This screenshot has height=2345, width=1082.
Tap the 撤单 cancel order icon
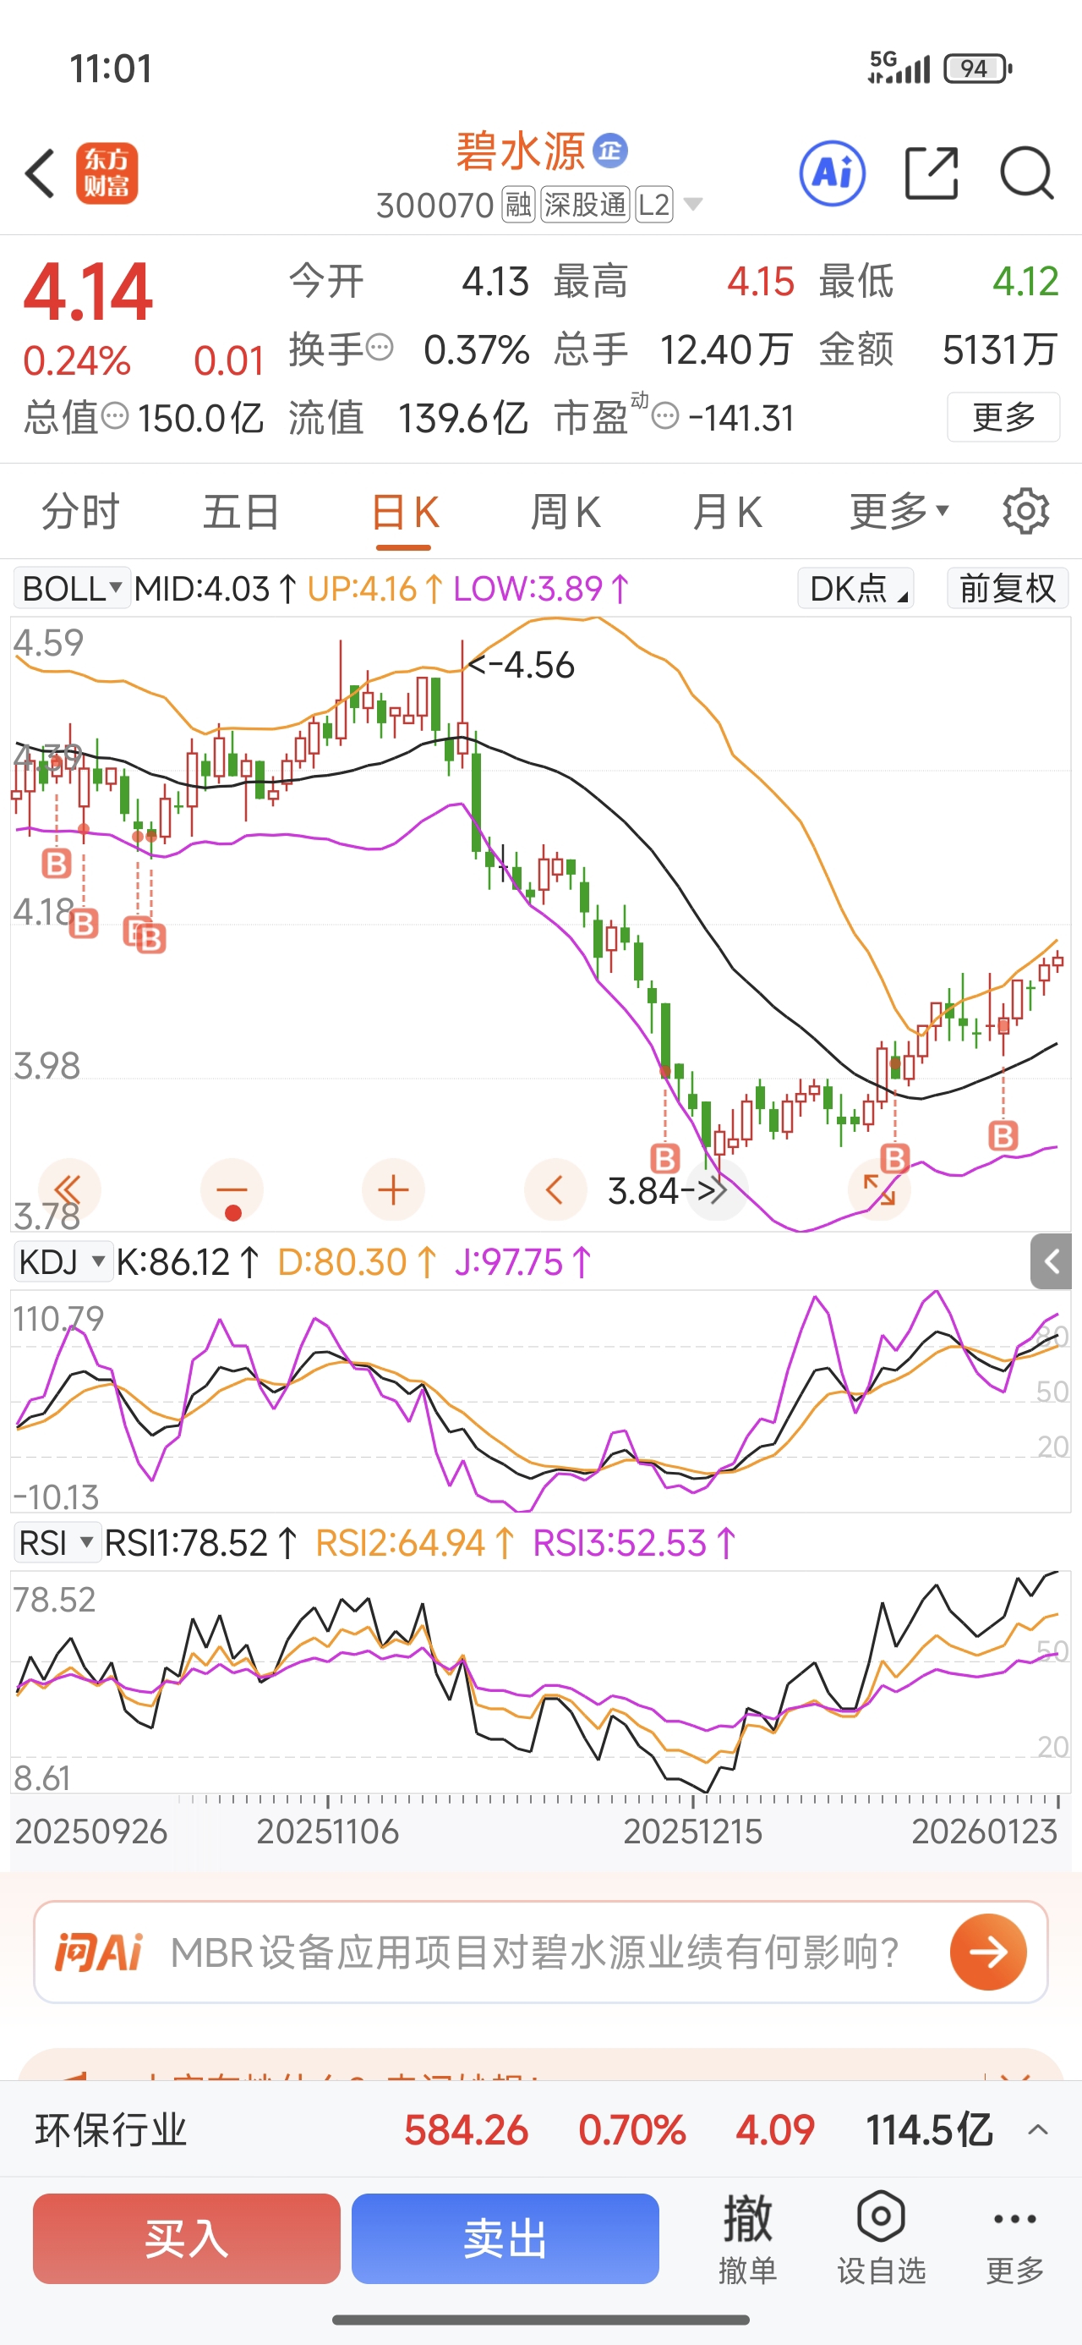point(748,2239)
